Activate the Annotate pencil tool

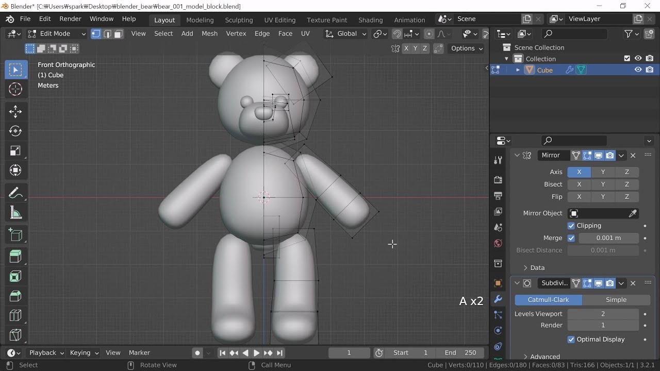(15, 193)
